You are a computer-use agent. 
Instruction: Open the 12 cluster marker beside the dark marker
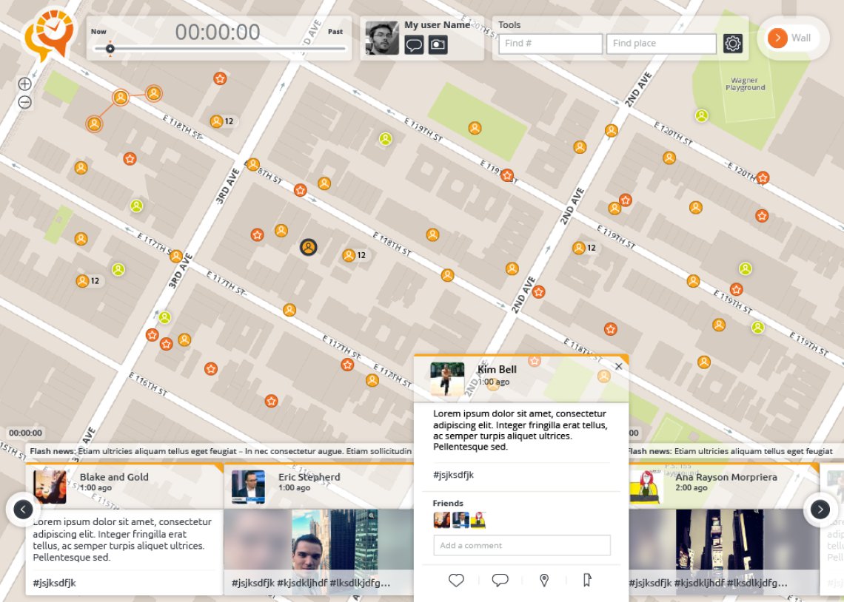point(355,255)
